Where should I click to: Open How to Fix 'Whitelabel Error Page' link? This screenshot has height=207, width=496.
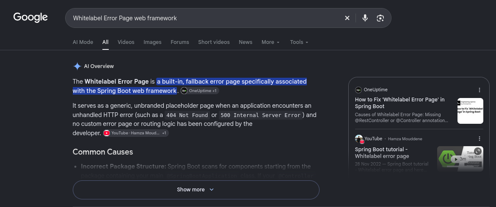(400, 103)
